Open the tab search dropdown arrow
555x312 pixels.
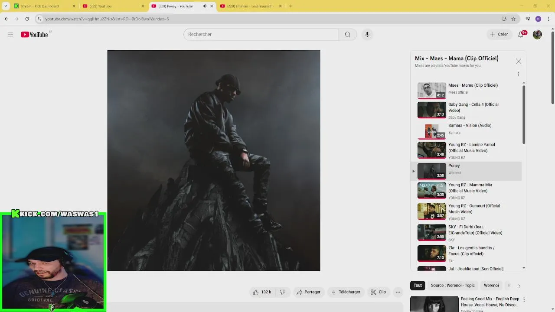point(6,6)
